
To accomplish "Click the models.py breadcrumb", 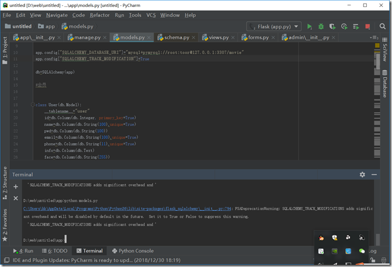I will point(78,26).
